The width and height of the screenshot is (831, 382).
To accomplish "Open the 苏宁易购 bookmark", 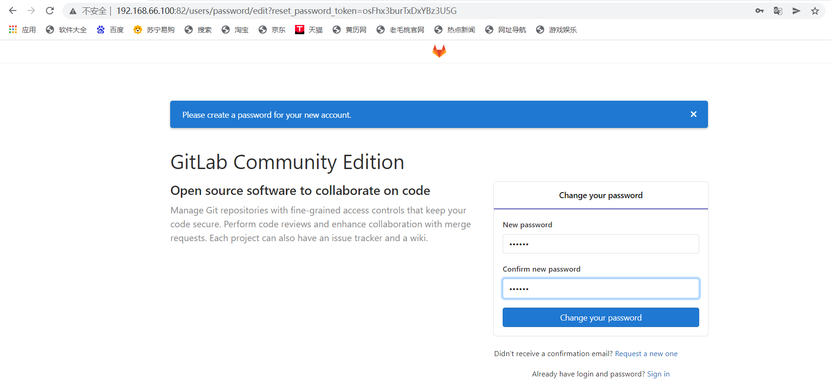I will coord(154,30).
